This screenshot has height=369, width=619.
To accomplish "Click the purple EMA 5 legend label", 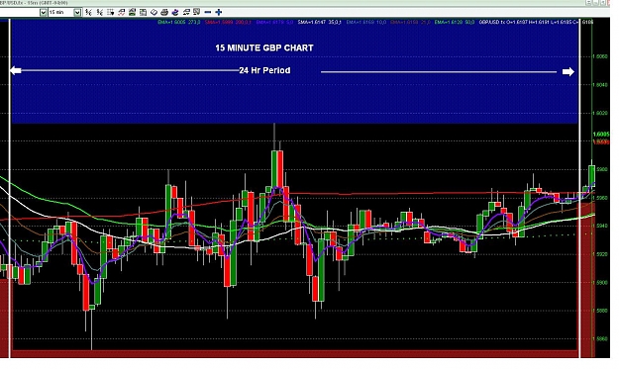I will point(274,22).
